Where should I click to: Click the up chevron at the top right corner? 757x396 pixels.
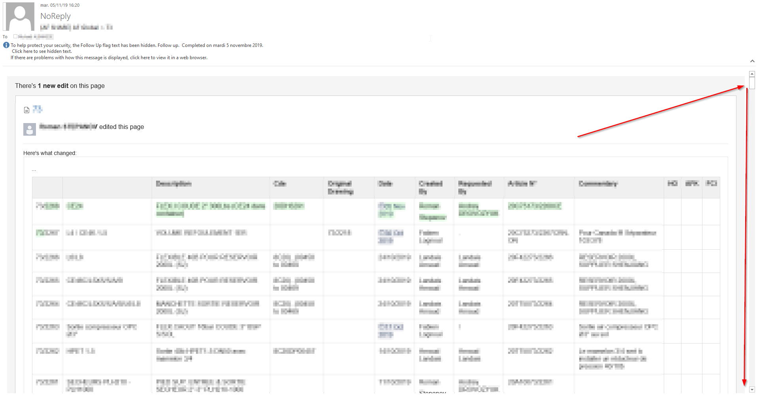(752, 61)
